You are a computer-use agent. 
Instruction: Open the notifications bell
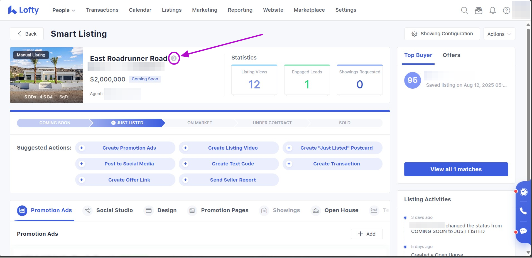point(492,11)
